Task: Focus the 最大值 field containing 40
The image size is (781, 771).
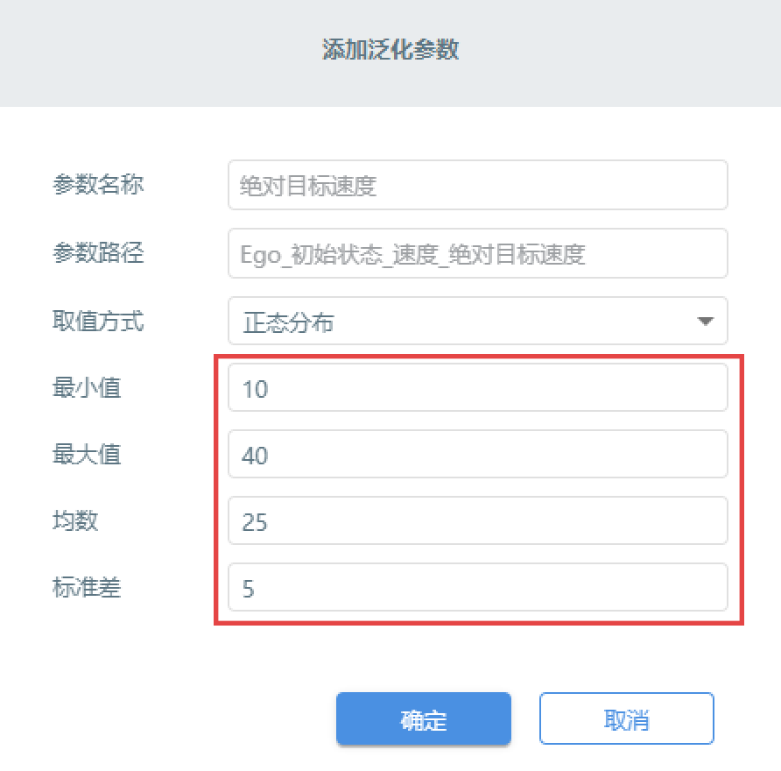Action: 478,454
